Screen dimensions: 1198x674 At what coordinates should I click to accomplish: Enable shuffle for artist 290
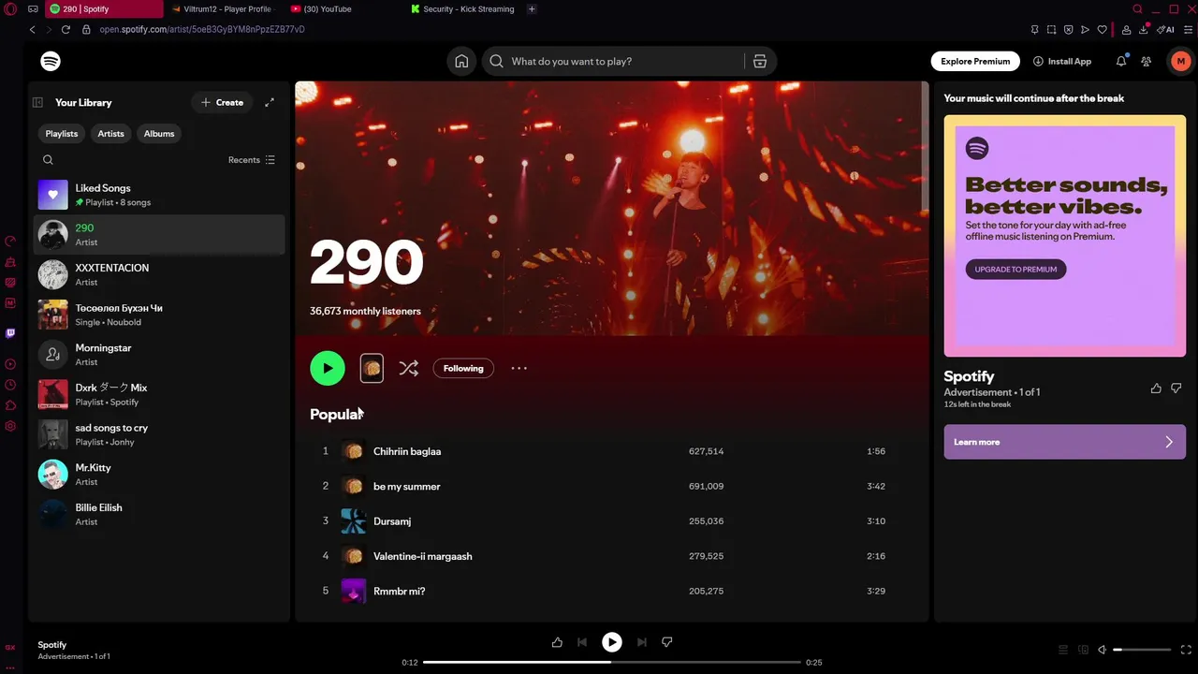click(408, 368)
